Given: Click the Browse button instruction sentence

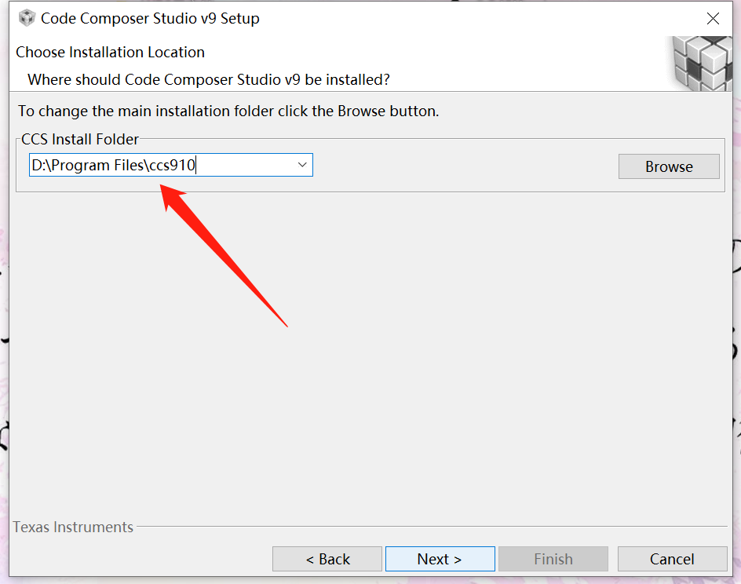Looking at the screenshot, I should (x=228, y=111).
